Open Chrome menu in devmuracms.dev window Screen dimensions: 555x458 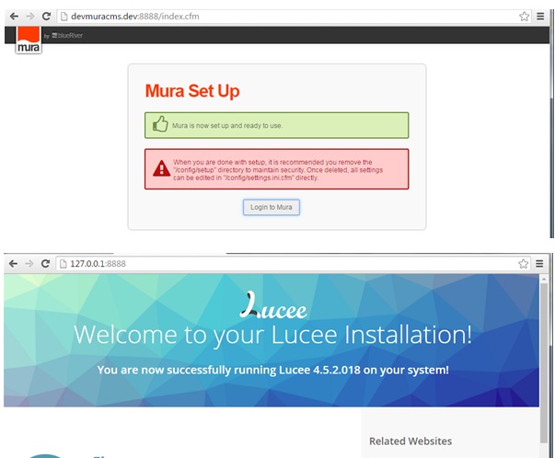tap(540, 17)
